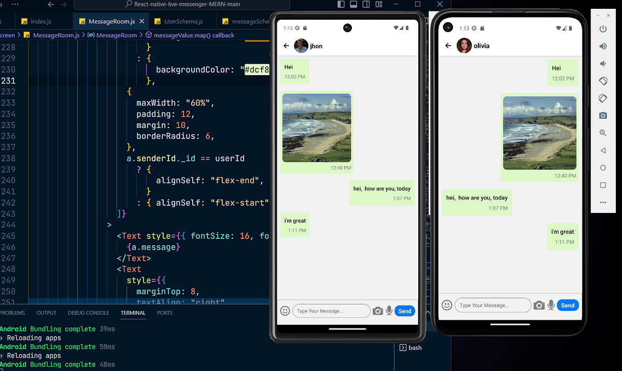622x371 pixels.
Task: Click the Type Your Message input field
Action: 331,310
